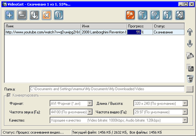Click status bar 'Текущий файл: 1456 Кб / 2632 Кб'
Image resolution: width=196 pixels, height=136 pixels.
tap(100, 132)
